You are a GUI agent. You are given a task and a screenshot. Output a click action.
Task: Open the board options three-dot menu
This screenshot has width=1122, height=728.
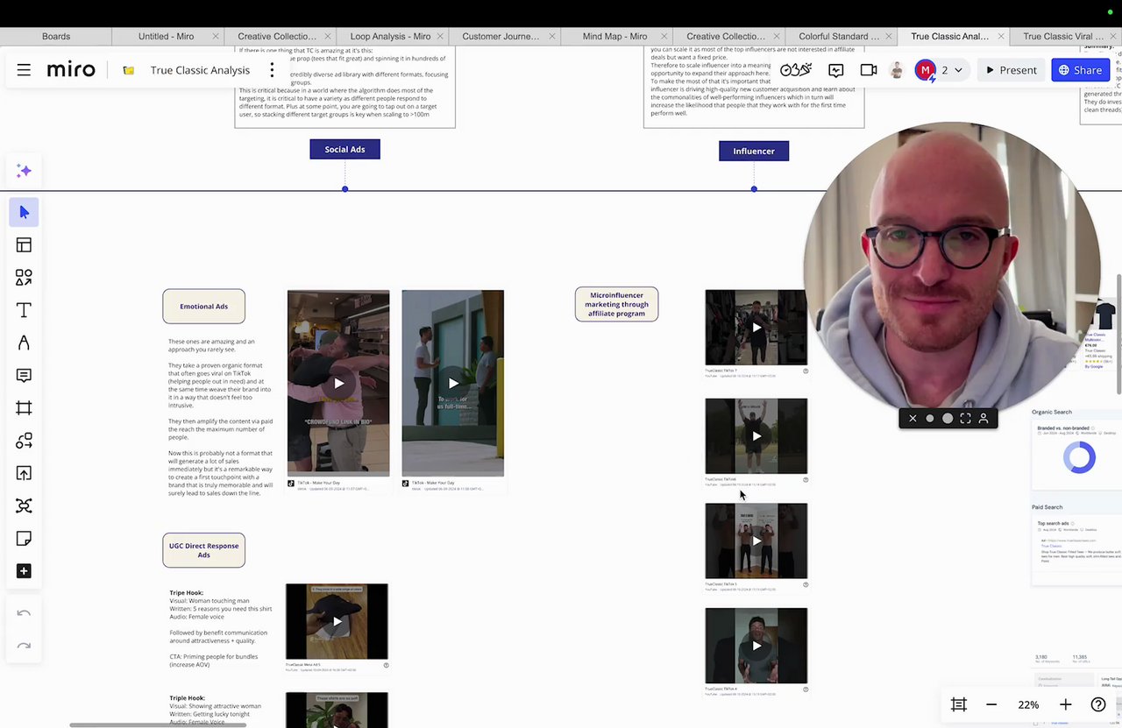(x=272, y=69)
